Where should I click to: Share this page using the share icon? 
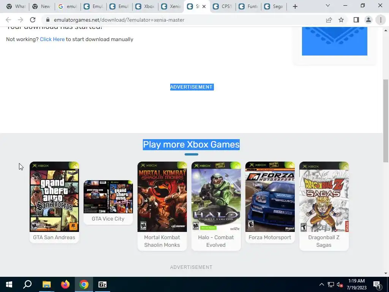coord(329,20)
